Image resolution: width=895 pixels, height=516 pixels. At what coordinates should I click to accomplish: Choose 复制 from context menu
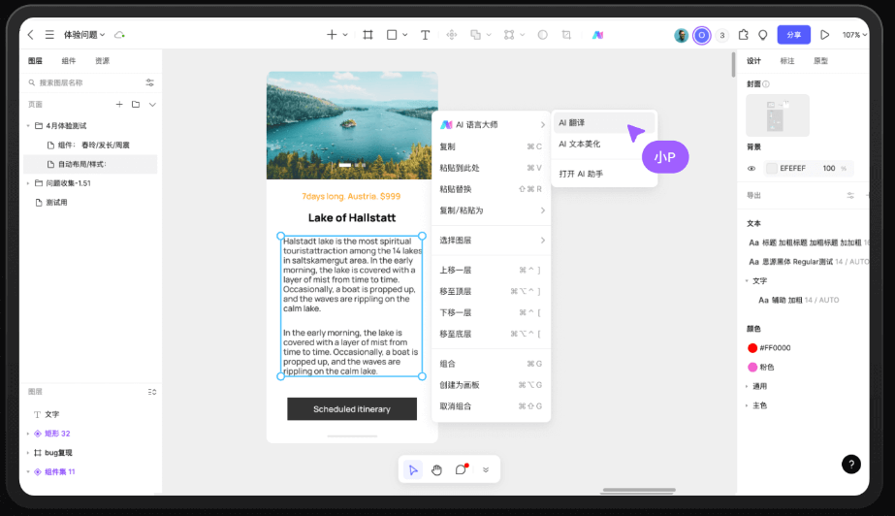tap(492, 146)
